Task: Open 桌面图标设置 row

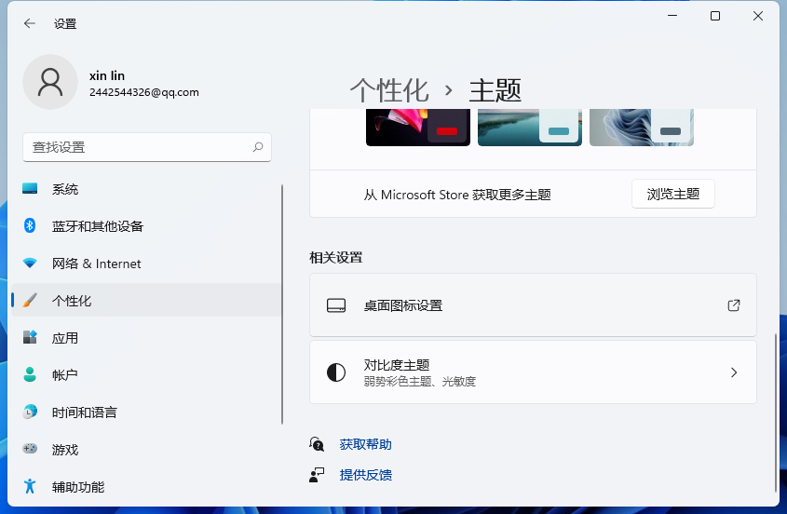Action: (x=533, y=305)
